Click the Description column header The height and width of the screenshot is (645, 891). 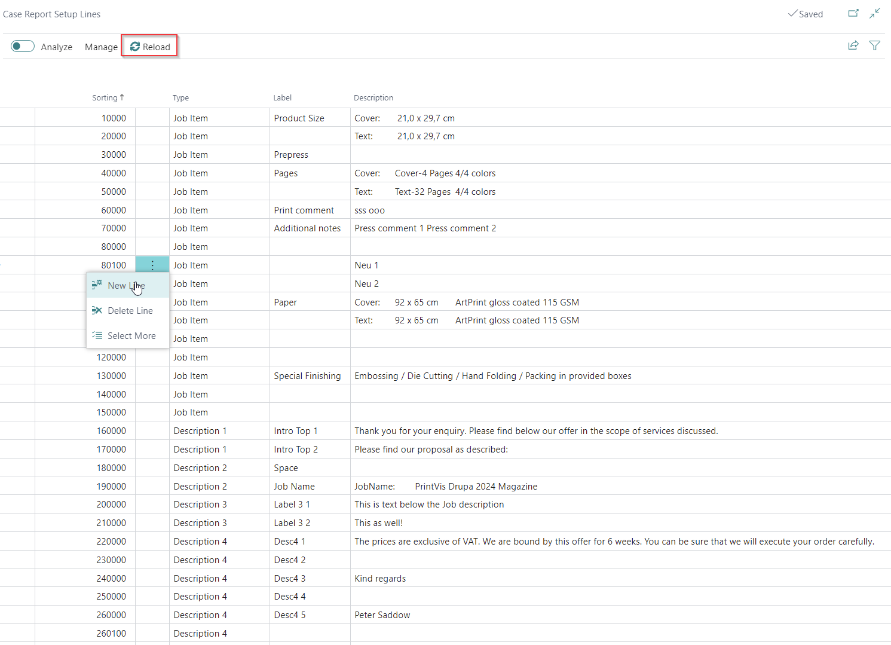pyautogui.click(x=373, y=98)
